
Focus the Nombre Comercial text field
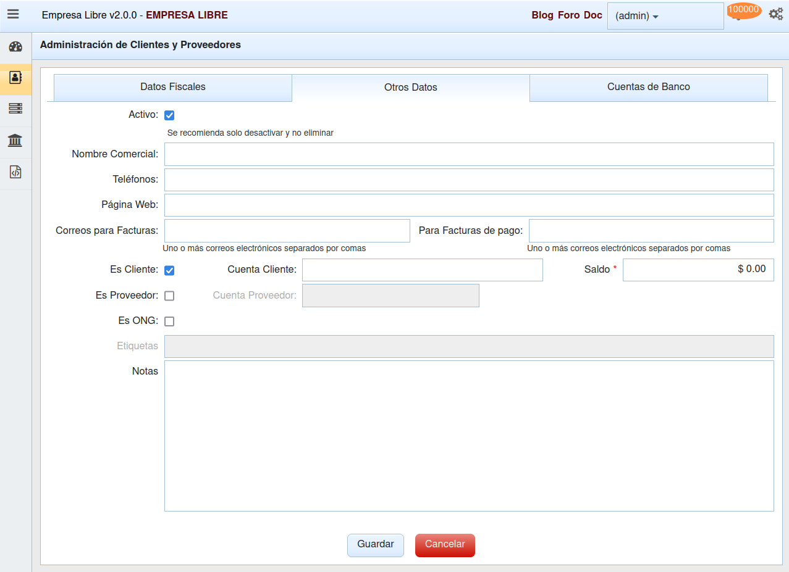468,154
